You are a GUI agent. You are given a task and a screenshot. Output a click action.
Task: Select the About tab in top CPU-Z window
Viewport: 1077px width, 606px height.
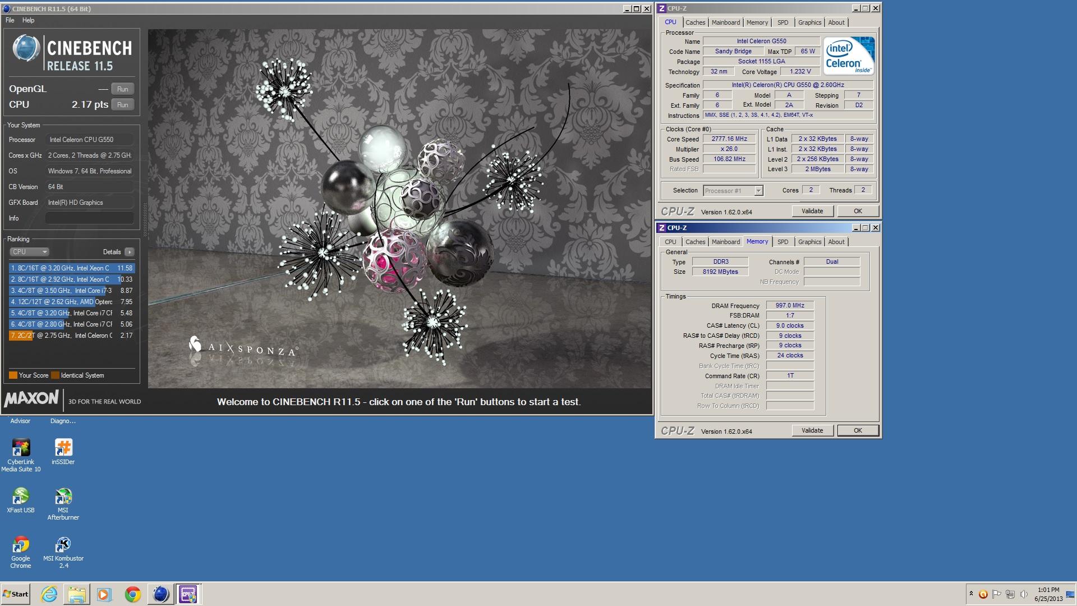coord(836,22)
